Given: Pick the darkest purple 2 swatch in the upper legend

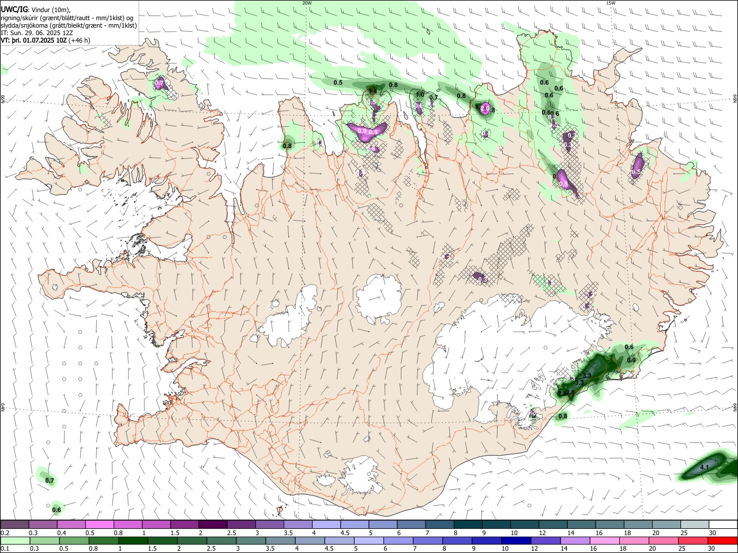Looking at the screenshot, I should (x=213, y=525).
